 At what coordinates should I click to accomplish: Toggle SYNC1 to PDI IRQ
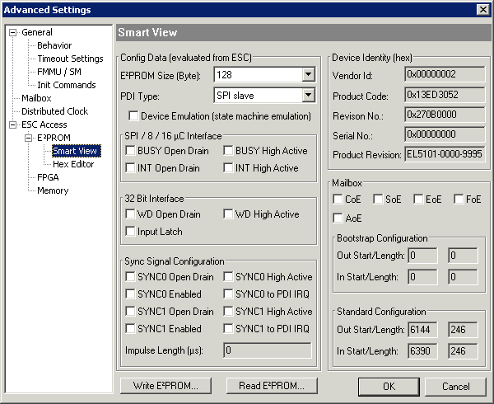coord(228,329)
